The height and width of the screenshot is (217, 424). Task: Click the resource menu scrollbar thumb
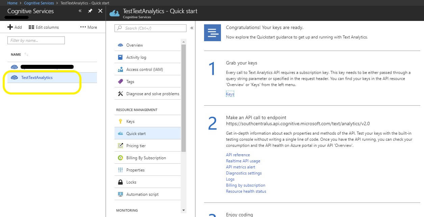click(184, 98)
